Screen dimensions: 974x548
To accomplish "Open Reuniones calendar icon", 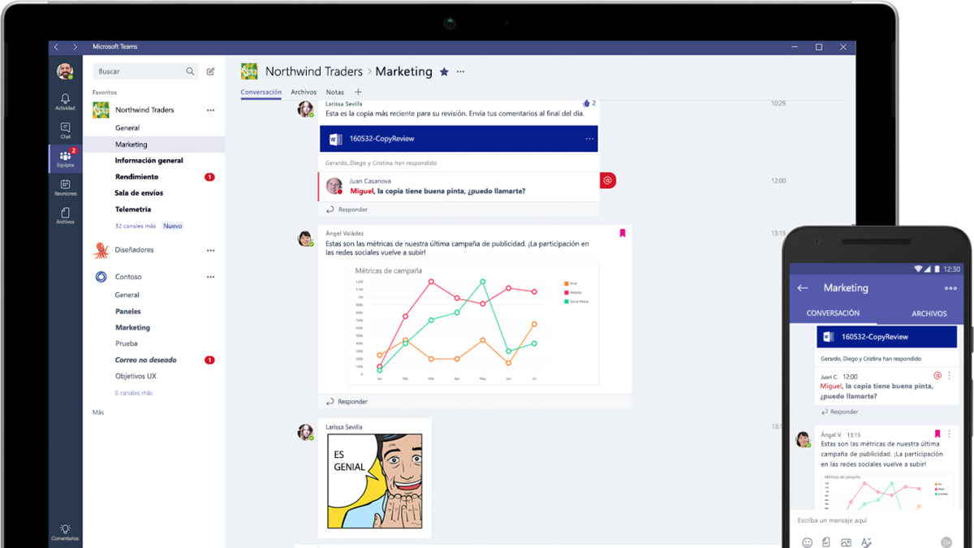I will [x=65, y=187].
